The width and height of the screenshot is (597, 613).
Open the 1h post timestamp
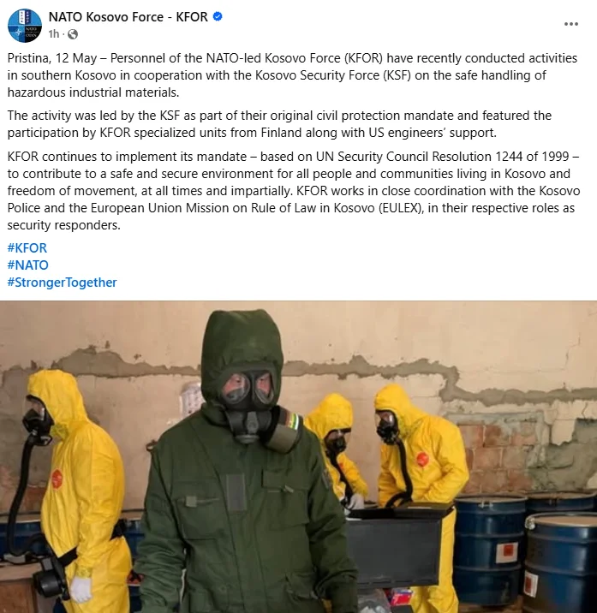point(54,34)
